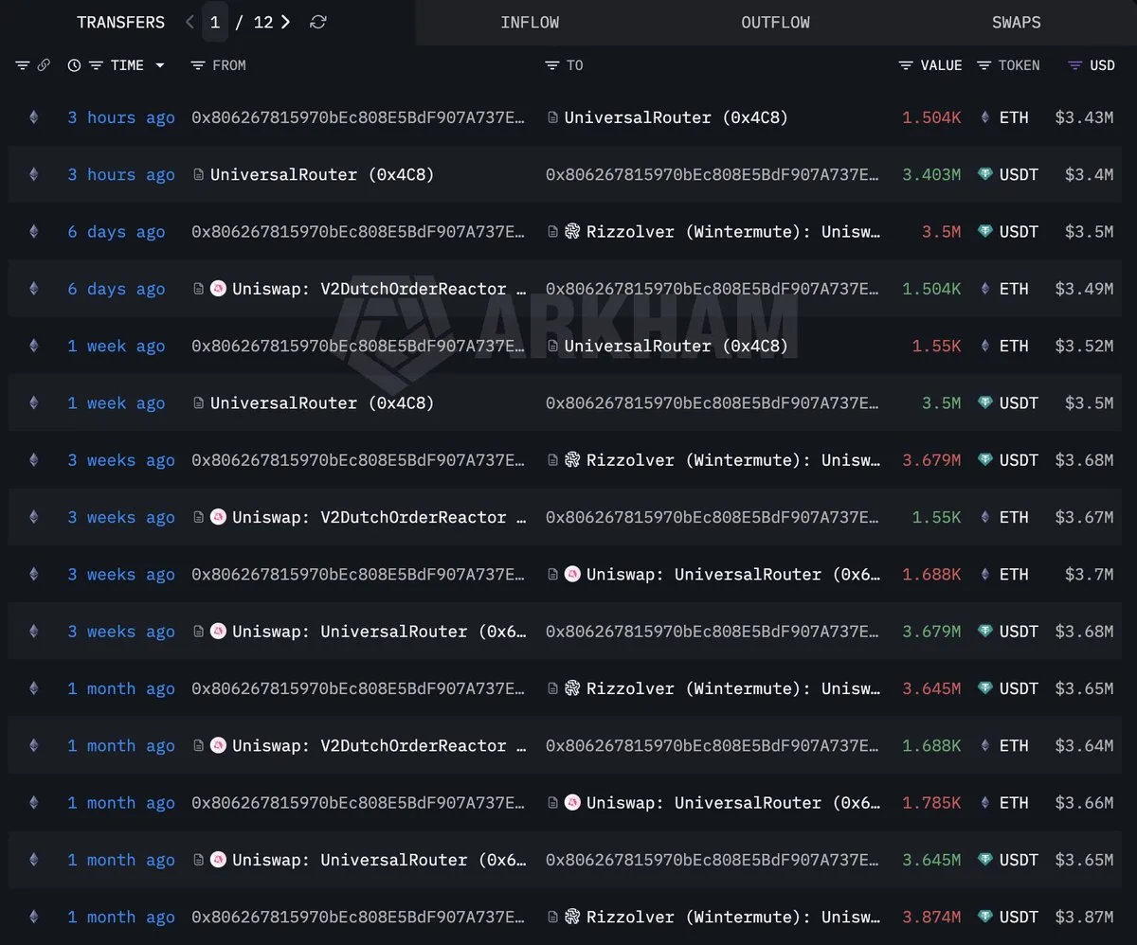
Task: Click the USD amount $3.67M
Action: (x=1084, y=517)
